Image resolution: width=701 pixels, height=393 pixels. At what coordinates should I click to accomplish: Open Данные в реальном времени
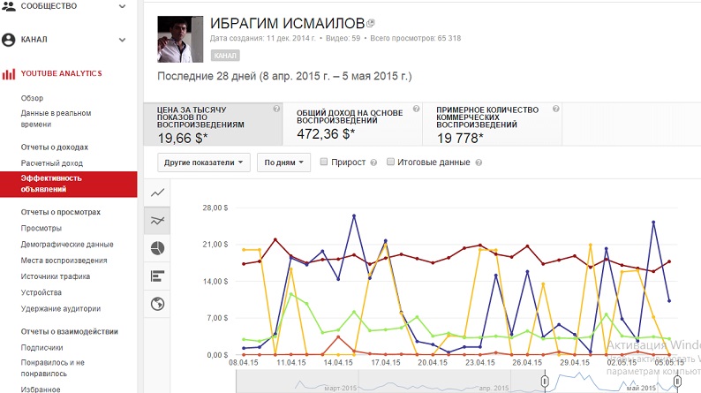point(56,118)
